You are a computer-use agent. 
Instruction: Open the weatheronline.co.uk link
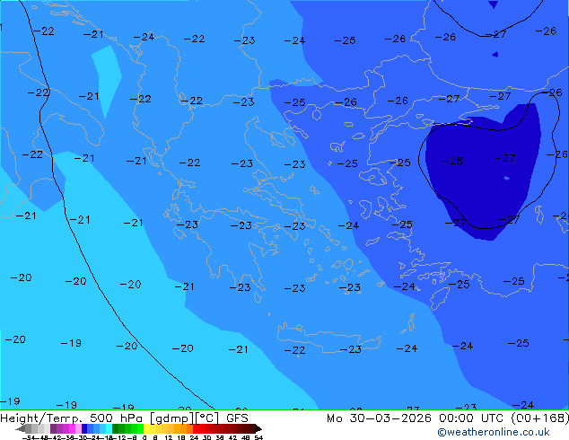494,432
